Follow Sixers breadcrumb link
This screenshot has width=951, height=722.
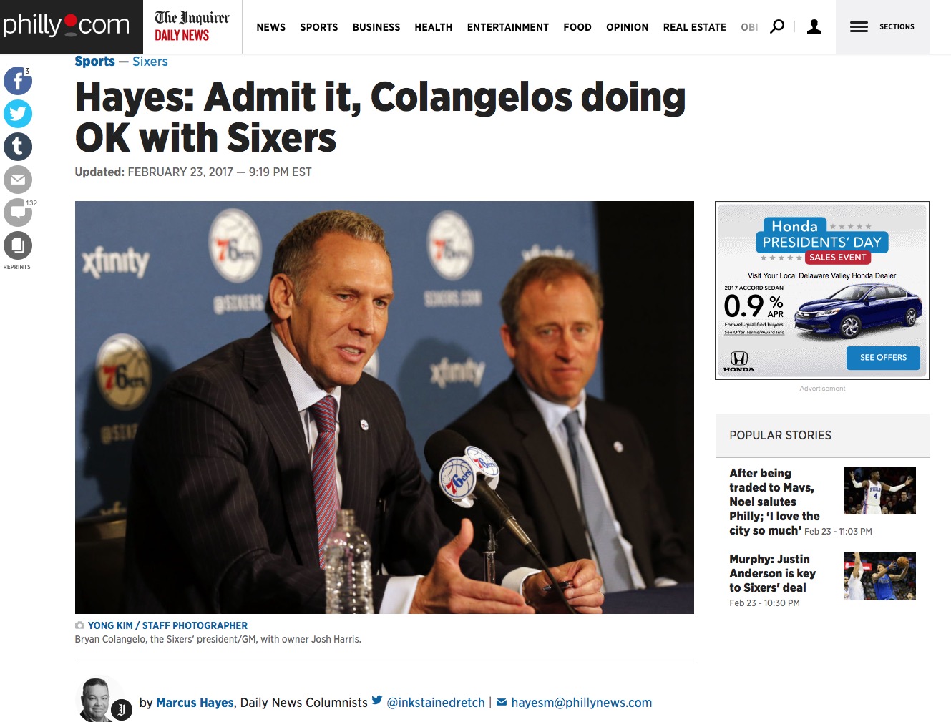pos(150,62)
